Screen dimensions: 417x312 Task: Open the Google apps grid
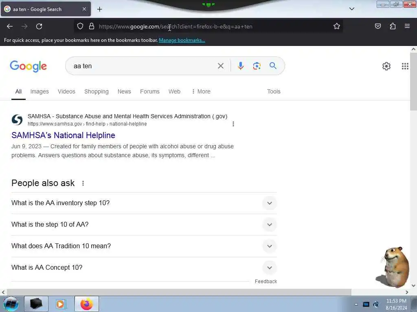405,66
